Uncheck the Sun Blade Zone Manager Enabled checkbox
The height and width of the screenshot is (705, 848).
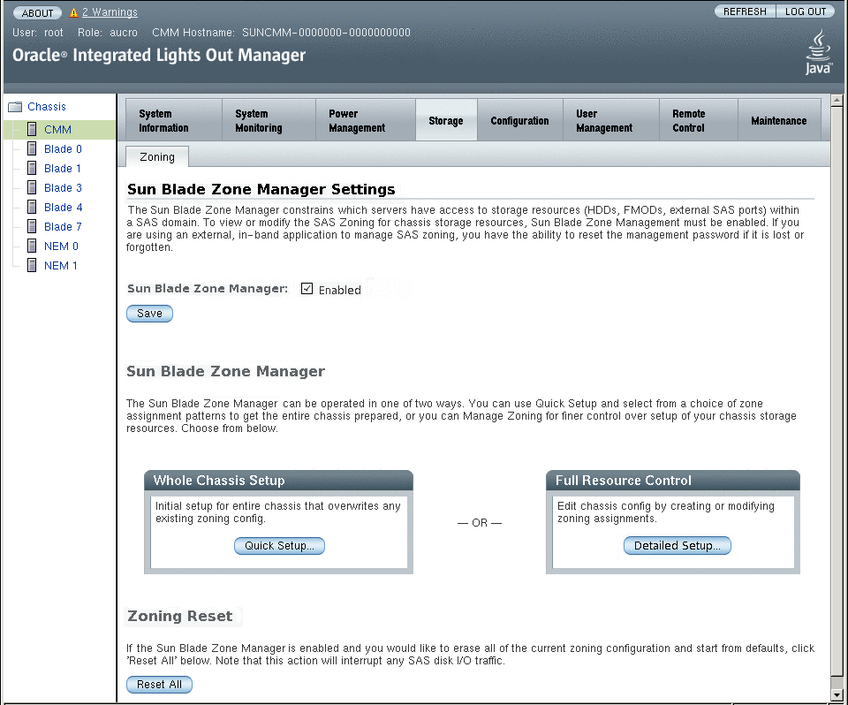tap(307, 289)
